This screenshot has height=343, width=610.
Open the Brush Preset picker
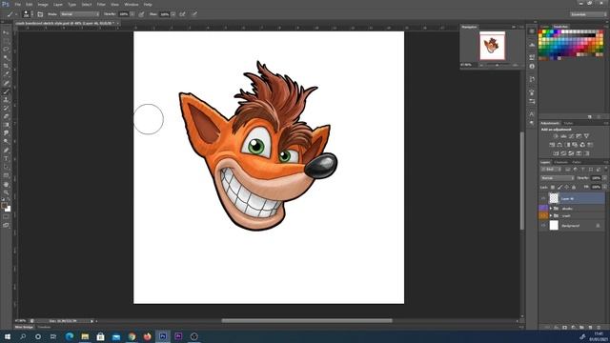point(28,14)
